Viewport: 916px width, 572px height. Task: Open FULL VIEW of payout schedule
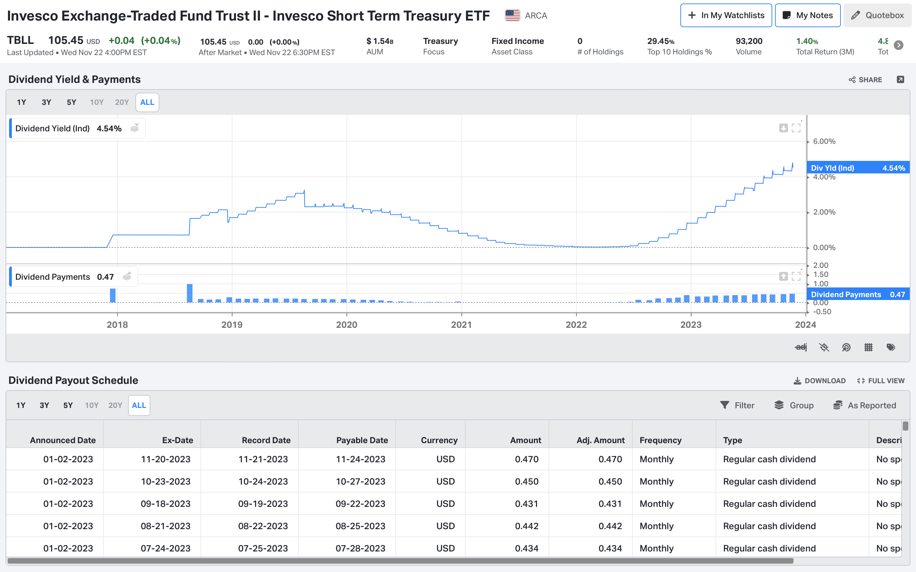(x=881, y=380)
